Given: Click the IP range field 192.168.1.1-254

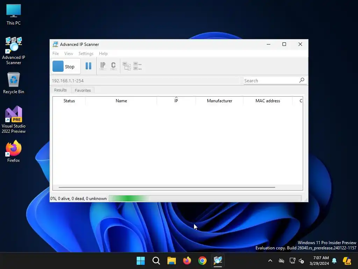Looking at the screenshot, I should coord(145,81).
